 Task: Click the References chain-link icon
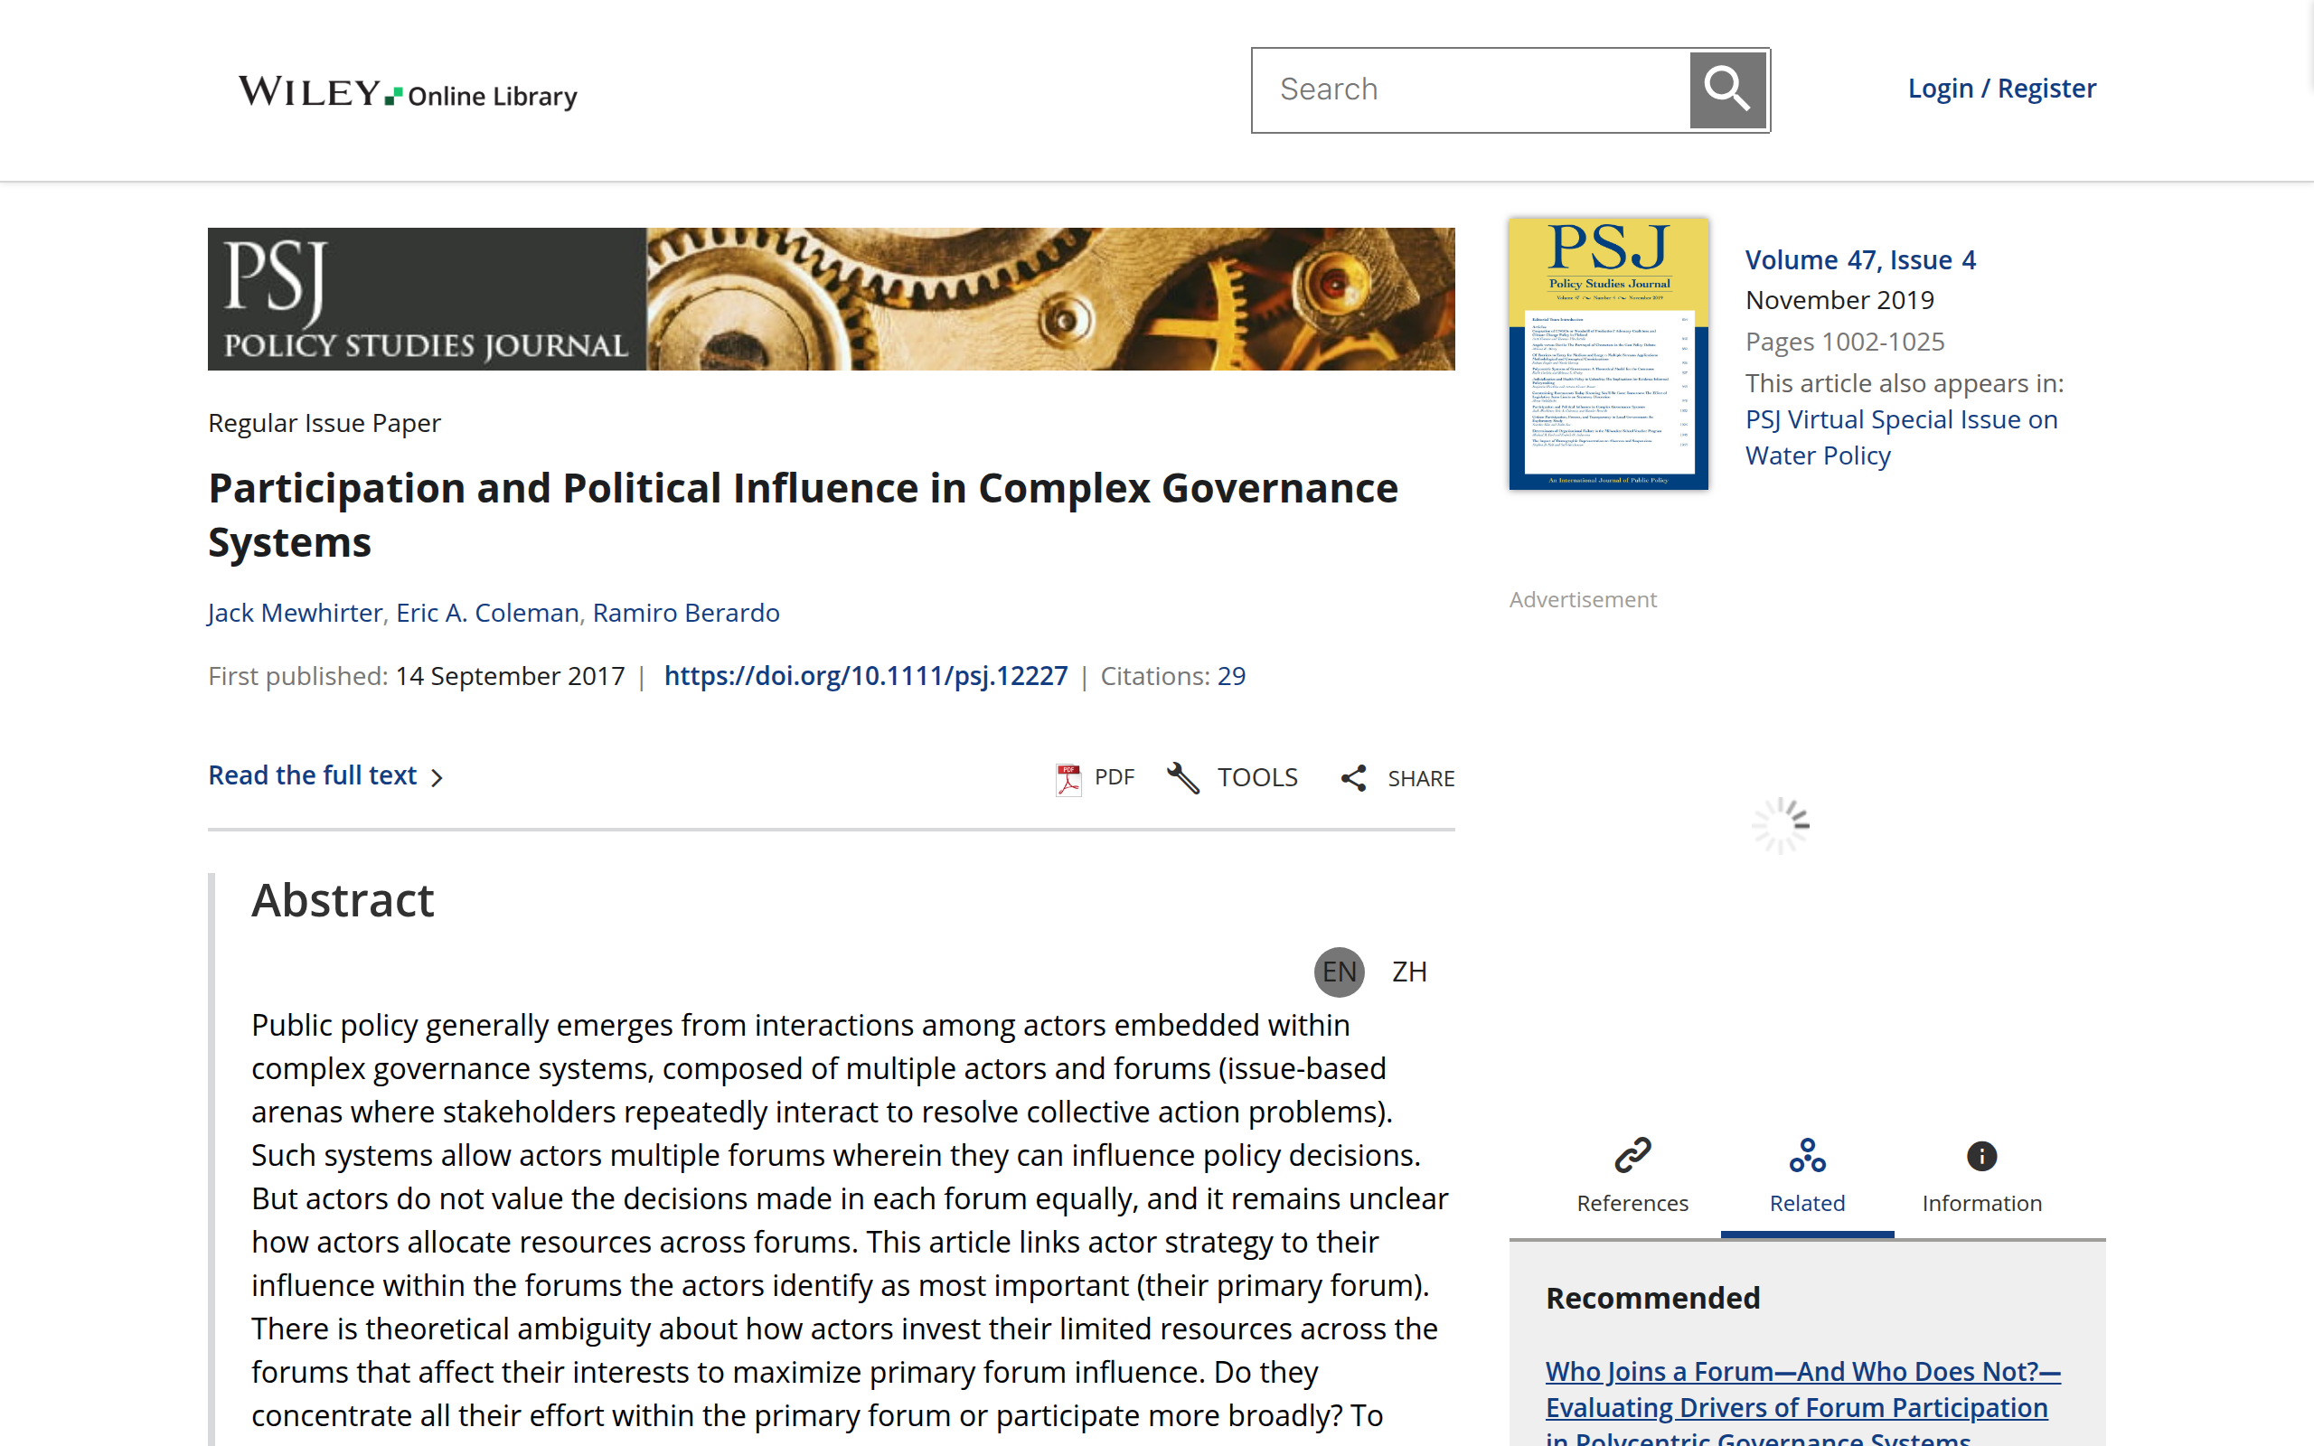(x=1632, y=1155)
